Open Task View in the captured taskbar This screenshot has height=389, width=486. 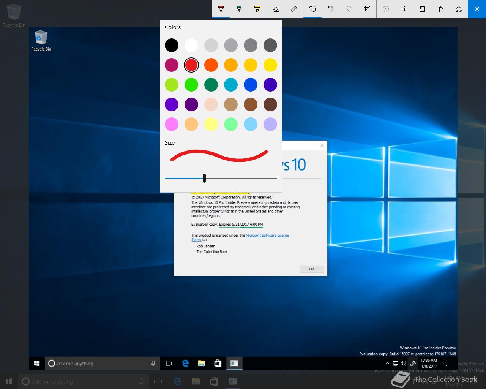(x=168, y=364)
